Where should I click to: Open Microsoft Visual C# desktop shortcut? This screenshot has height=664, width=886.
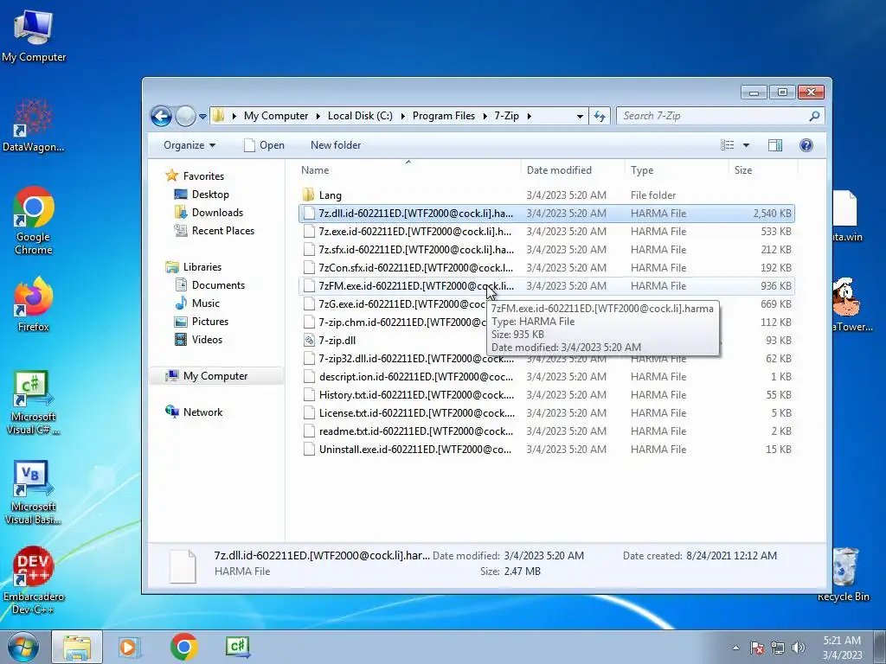(34, 403)
